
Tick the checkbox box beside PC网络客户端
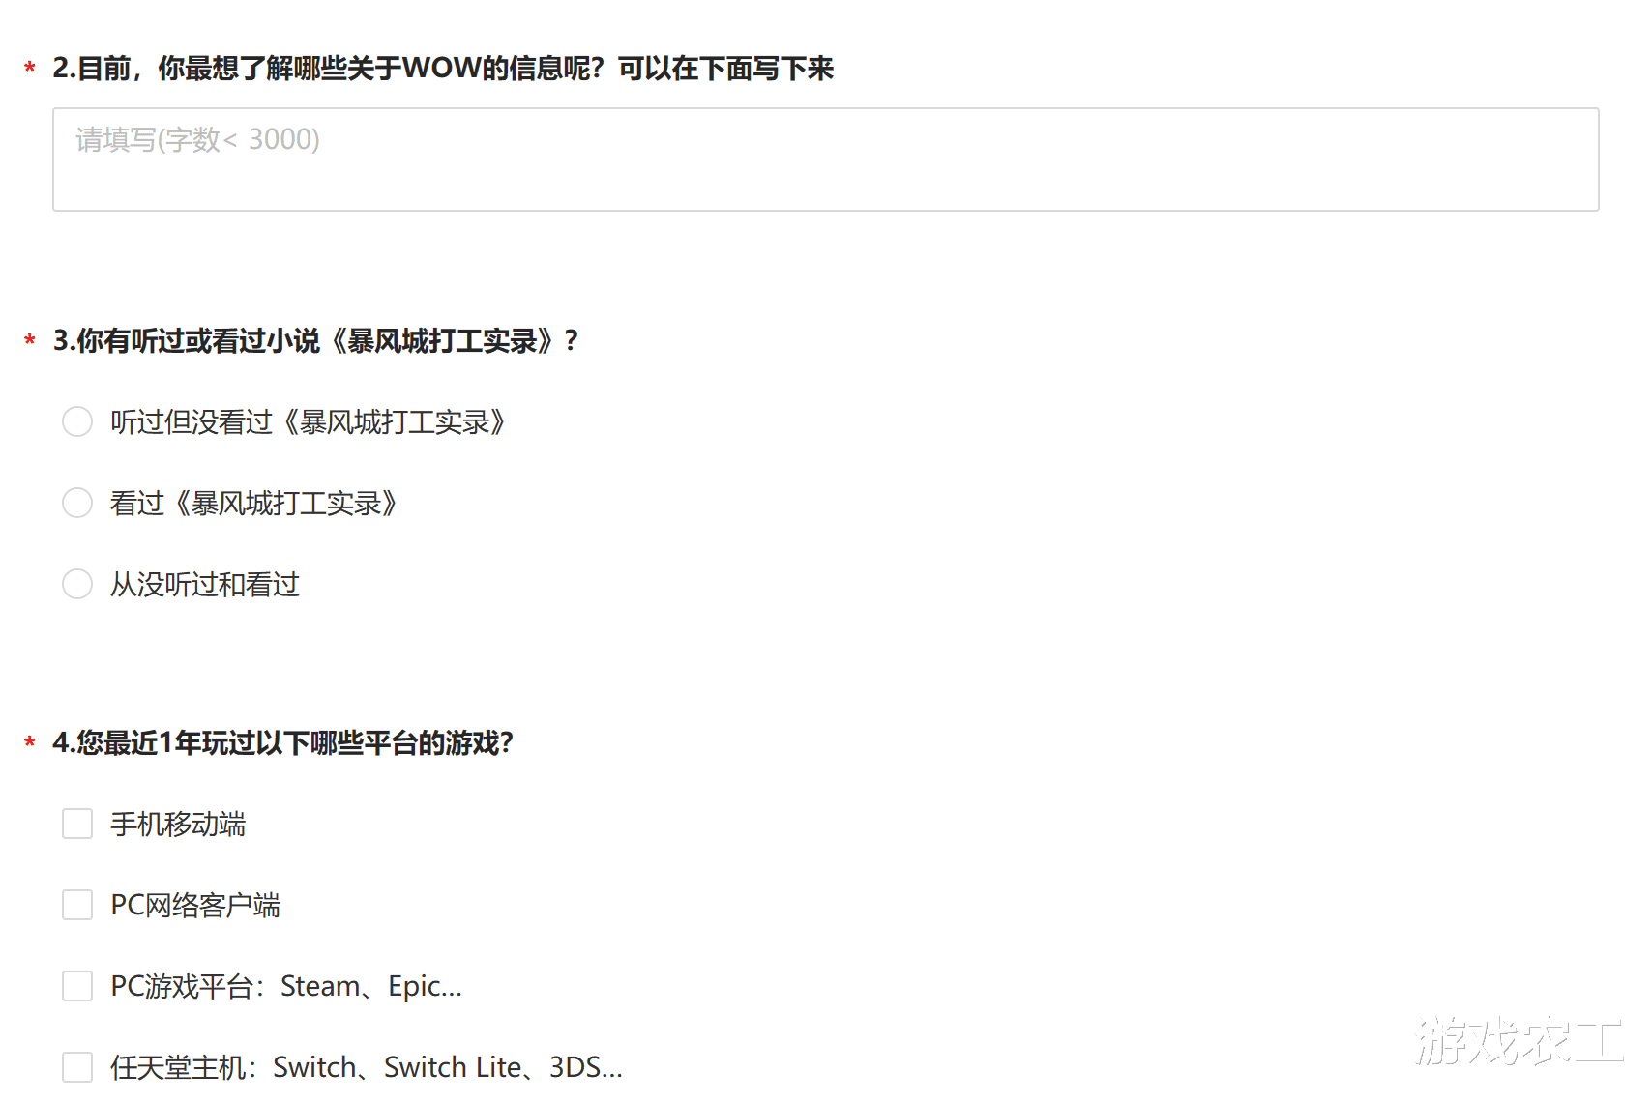click(77, 905)
